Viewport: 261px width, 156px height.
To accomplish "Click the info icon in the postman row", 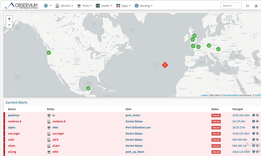I will pos(253,115).
